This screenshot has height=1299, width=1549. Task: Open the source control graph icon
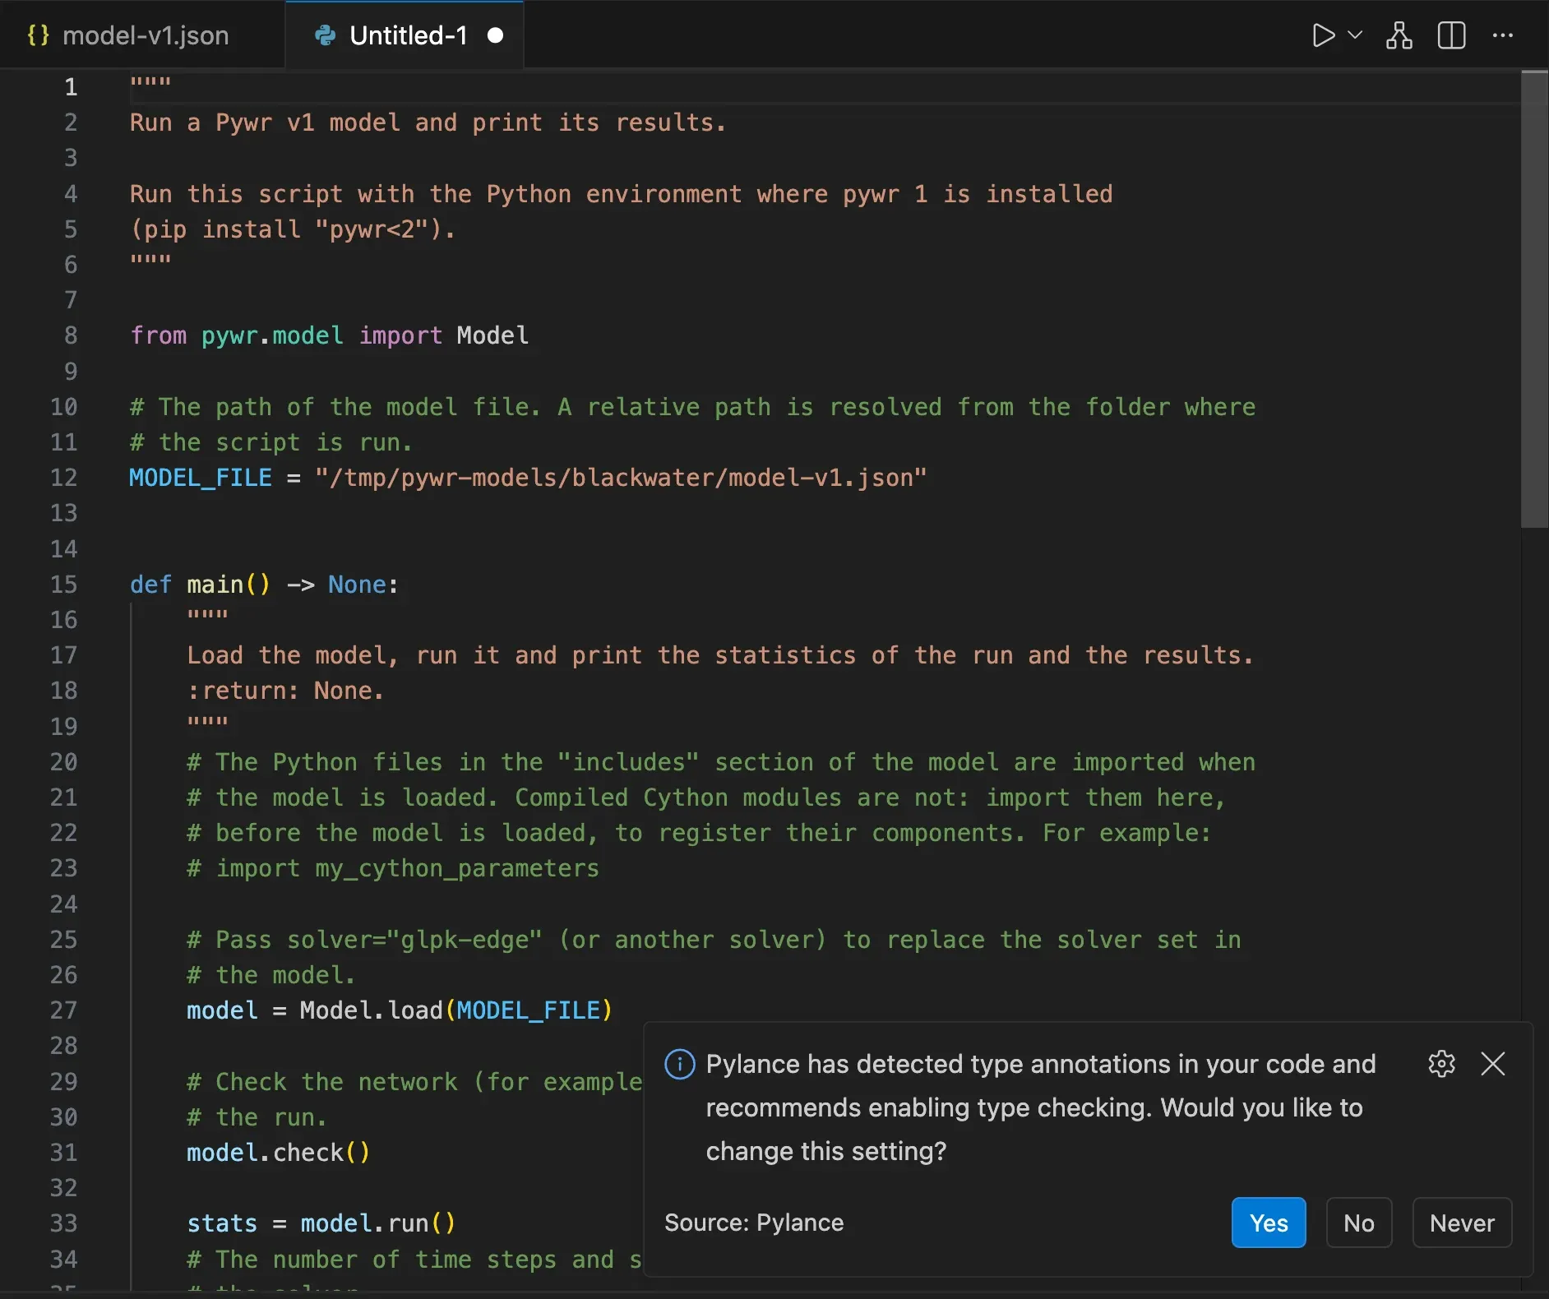(1399, 35)
